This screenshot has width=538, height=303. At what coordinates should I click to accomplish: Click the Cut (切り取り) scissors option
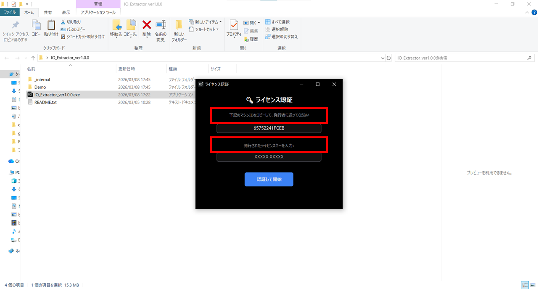[71, 22]
